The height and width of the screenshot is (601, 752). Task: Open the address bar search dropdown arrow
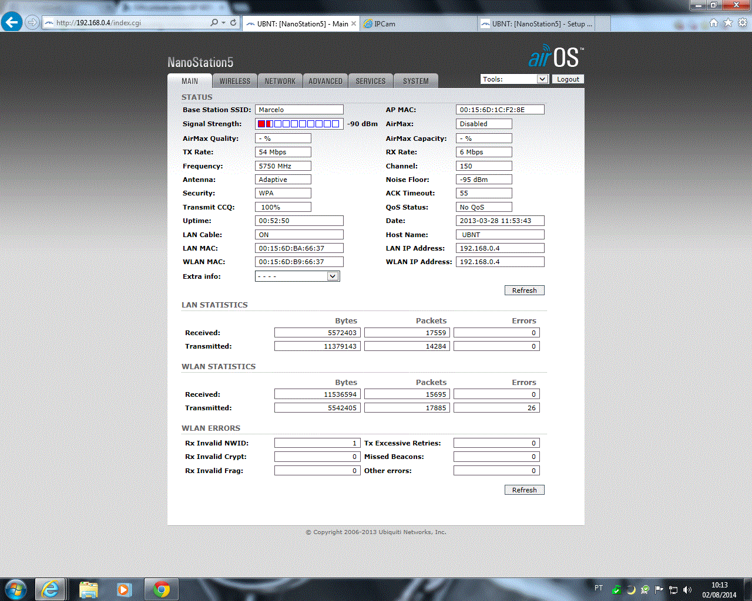point(223,22)
